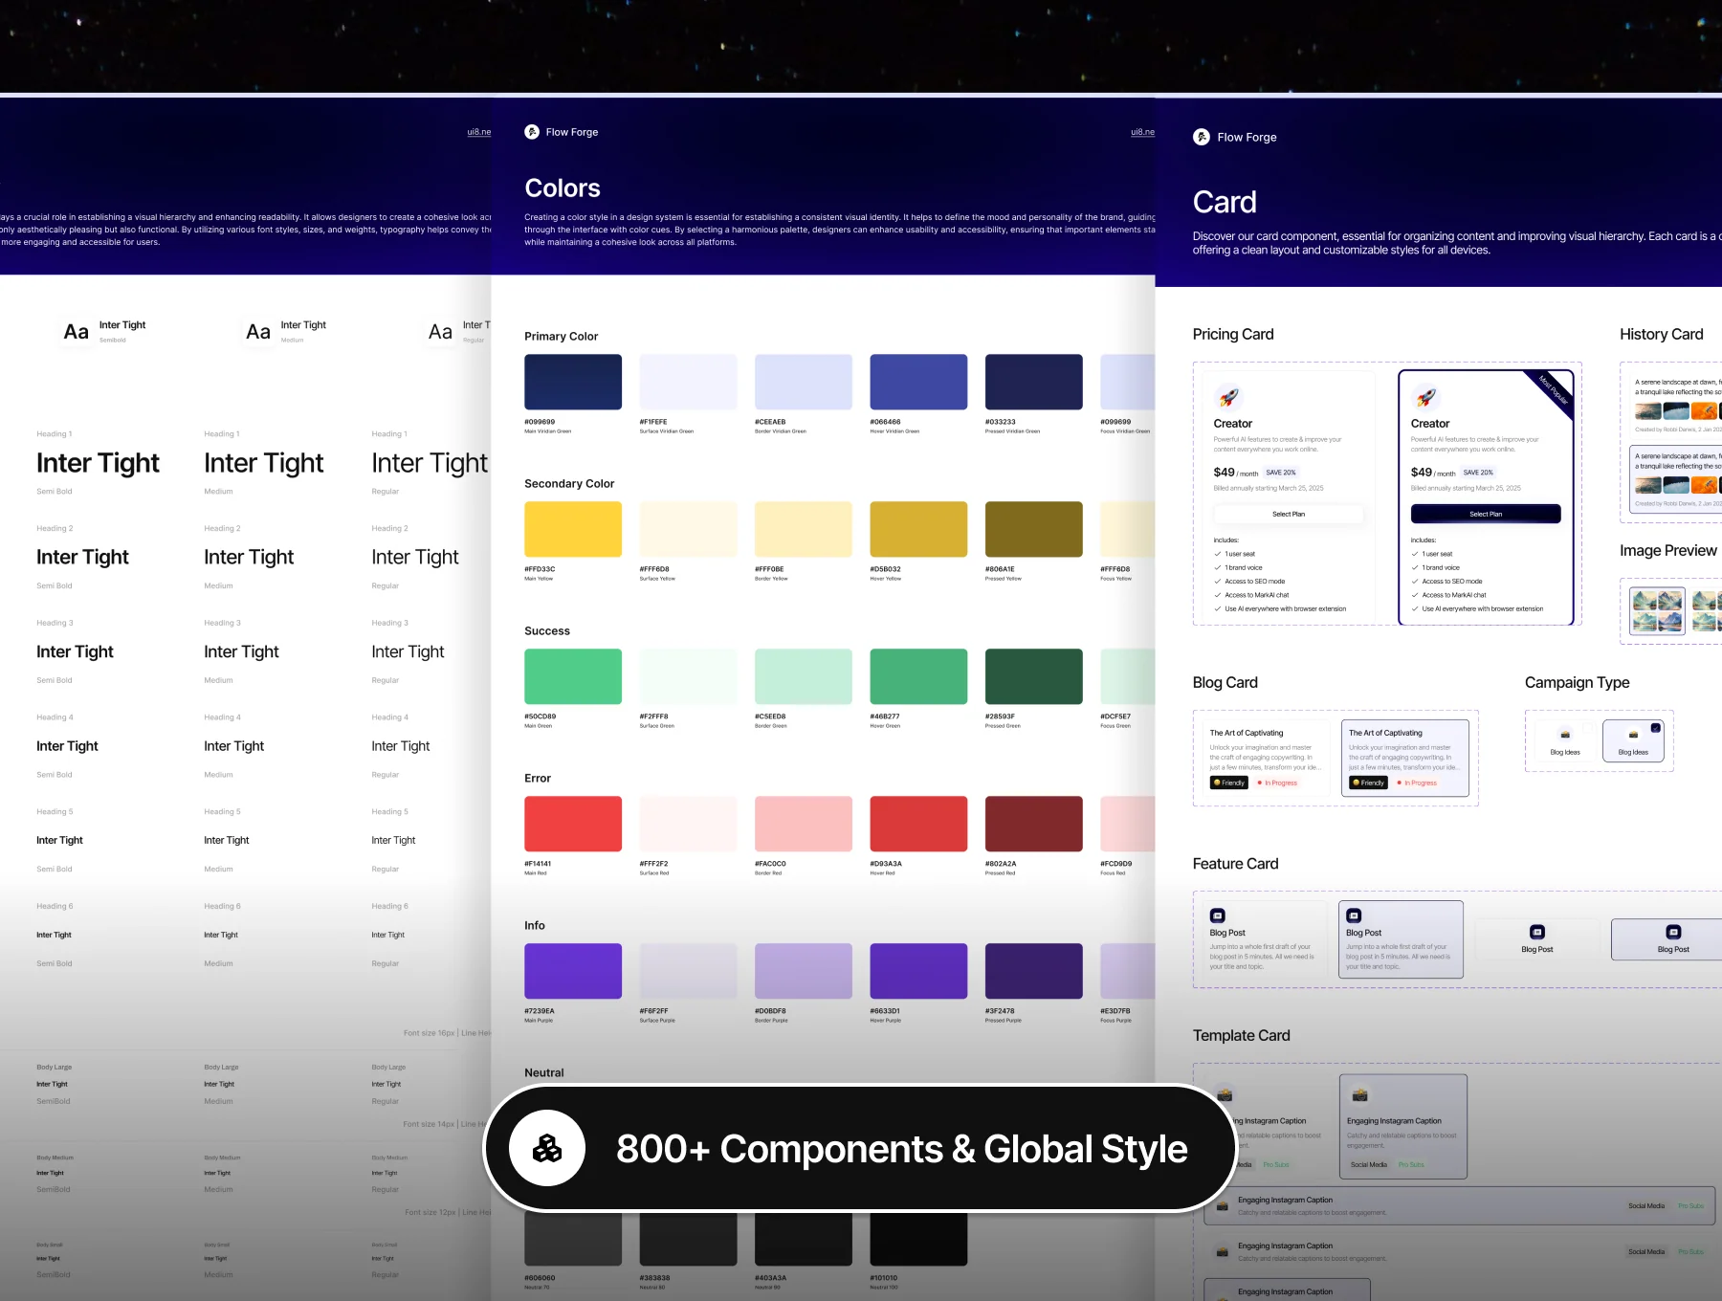
Task: Click the highlighted blog card The Art of Captivating
Action: pyautogui.click(x=1405, y=757)
